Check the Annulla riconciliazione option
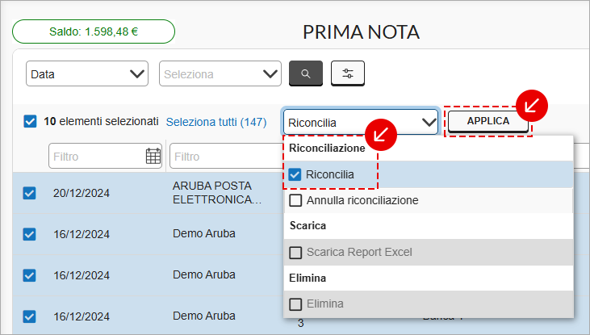590x335 pixels. click(295, 200)
